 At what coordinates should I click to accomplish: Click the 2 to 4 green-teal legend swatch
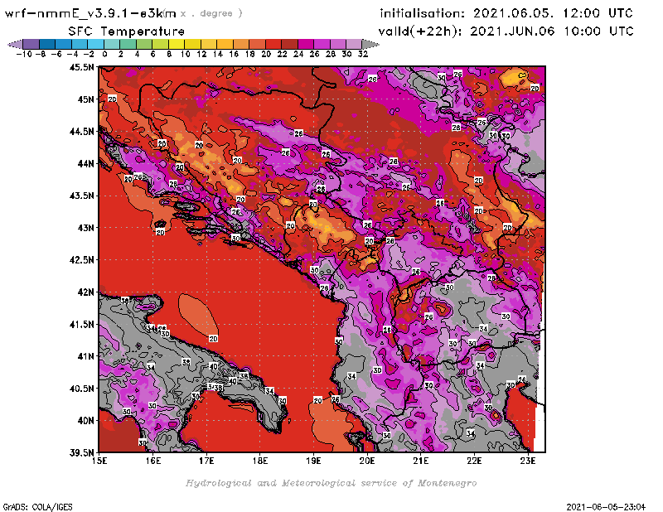(128, 44)
